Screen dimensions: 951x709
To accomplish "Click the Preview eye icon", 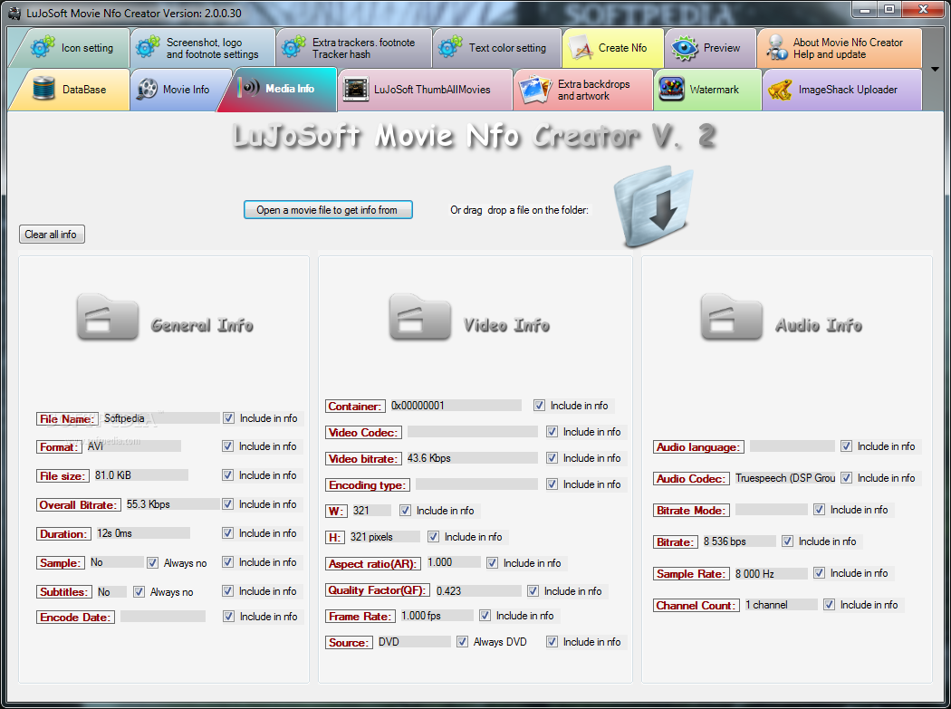I will tap(685, 48).
